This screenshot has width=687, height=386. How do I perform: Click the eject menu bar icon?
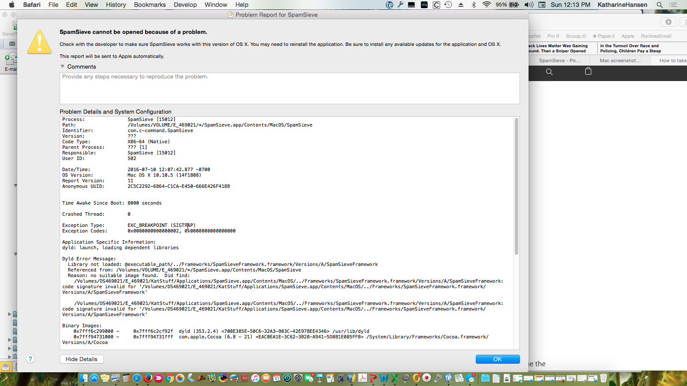pyautogui.click(x=461, y=5)
